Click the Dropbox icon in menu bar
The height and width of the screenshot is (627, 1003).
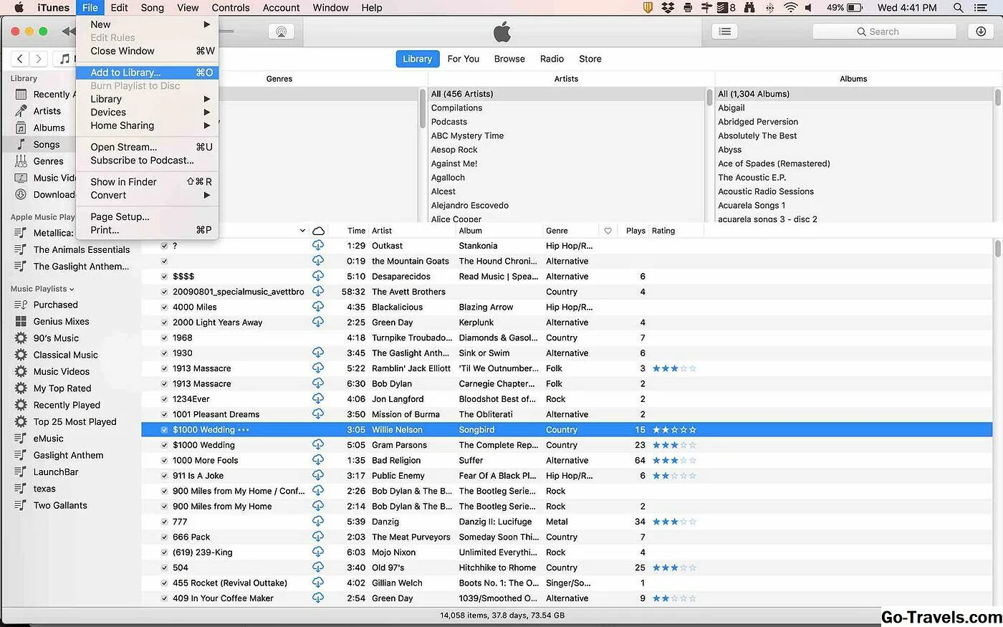point(668,8)
